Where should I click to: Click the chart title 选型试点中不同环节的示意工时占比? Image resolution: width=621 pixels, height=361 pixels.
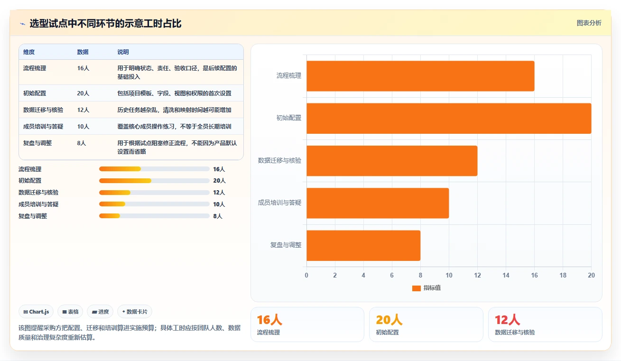tap(105, 24)
